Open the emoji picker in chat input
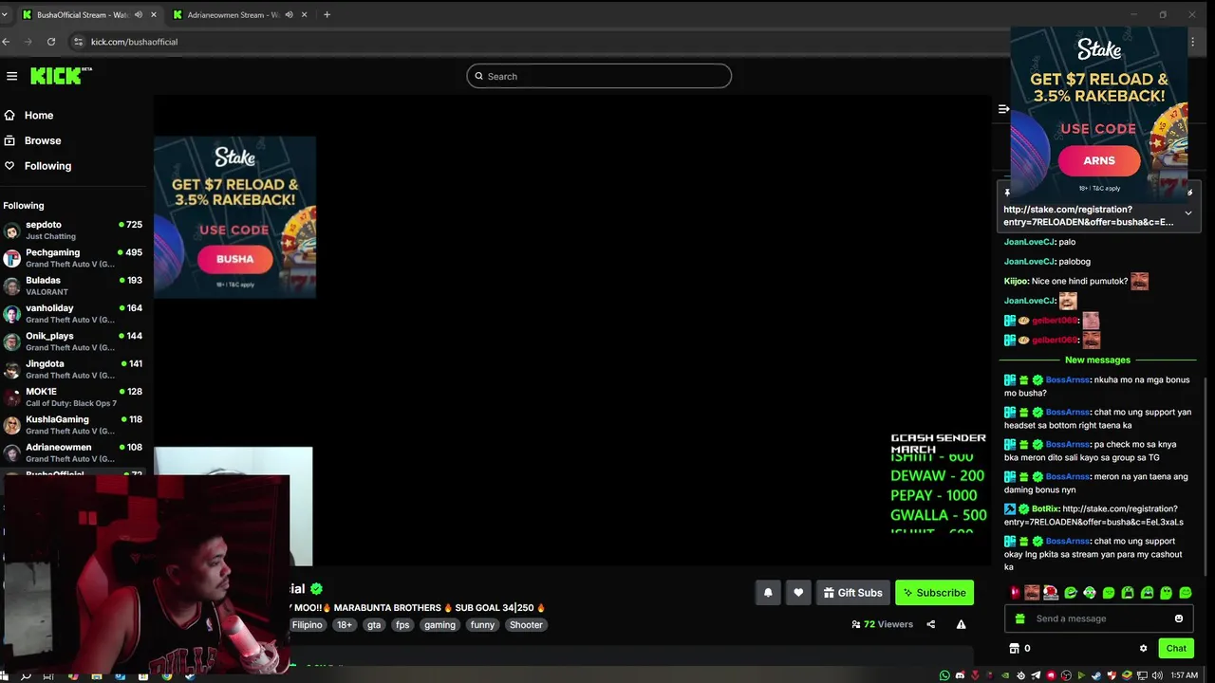 pyautogui.click(x=1179, y=618)
